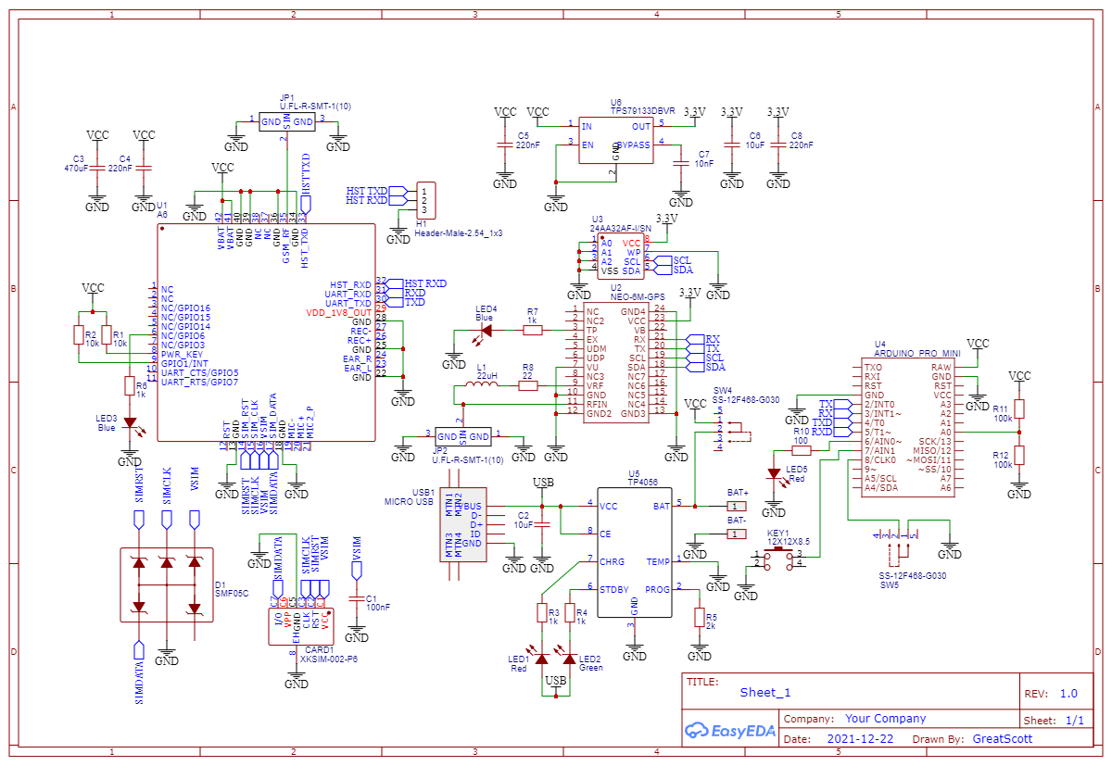The width and height of the screenshot is (1112, 766).
Task: Click the Sheet_1 title text
Action: point(768,693)
